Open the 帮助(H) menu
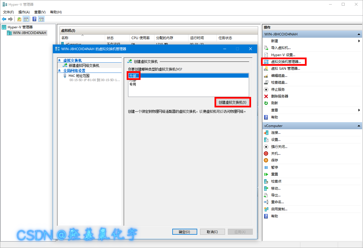This screenshot has width=363, height=248. point(56,12)
